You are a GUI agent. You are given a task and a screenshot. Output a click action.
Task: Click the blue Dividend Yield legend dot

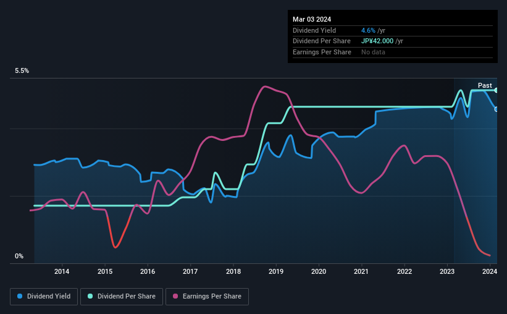[x=20, y=296]
